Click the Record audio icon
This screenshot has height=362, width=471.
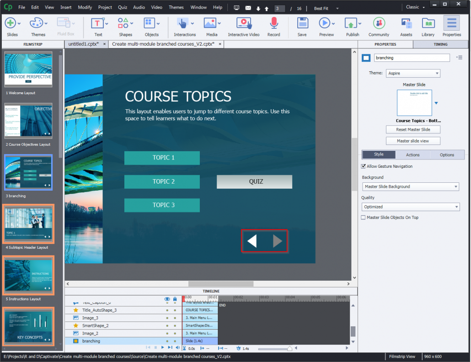273,24
